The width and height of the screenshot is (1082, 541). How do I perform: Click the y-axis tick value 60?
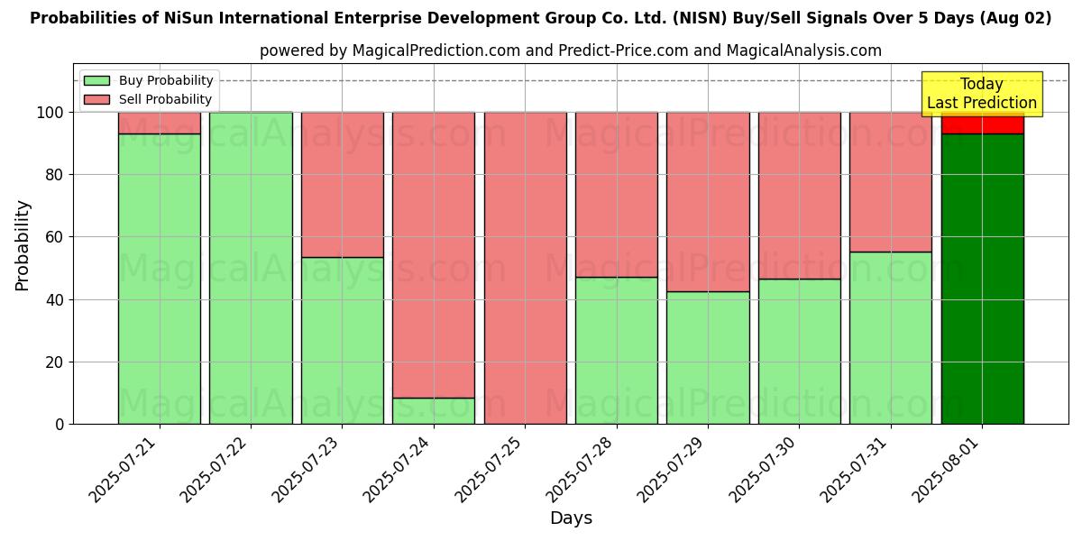pyautogui.click(x=55, y=237)
